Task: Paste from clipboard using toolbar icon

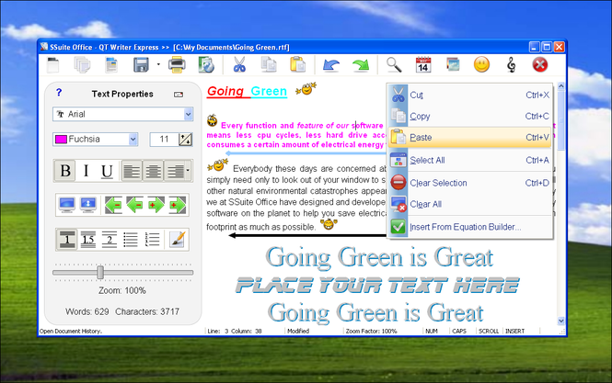Action: [x=298, y=64]
